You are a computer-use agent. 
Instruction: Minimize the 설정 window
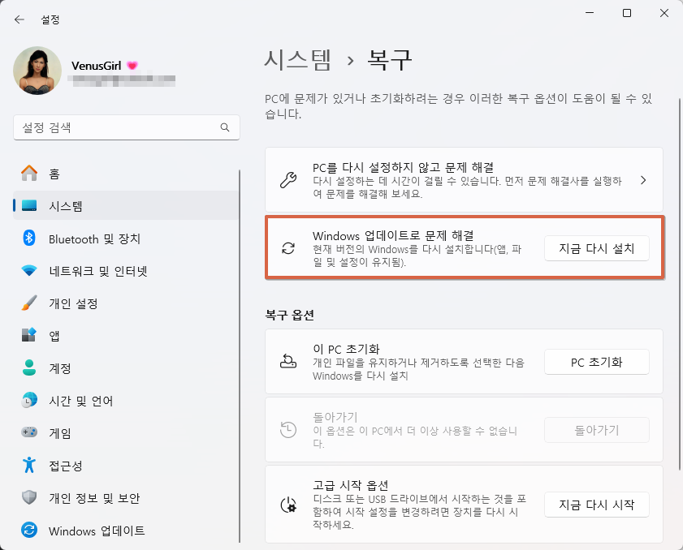coord(590,14)
